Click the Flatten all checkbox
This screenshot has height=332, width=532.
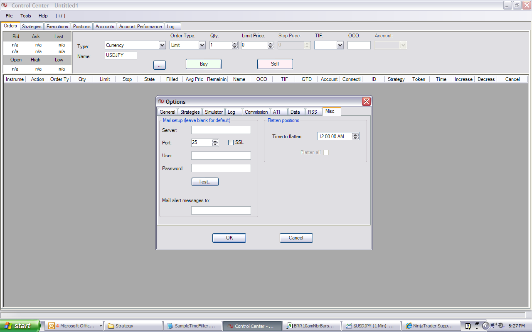(326, 153)
